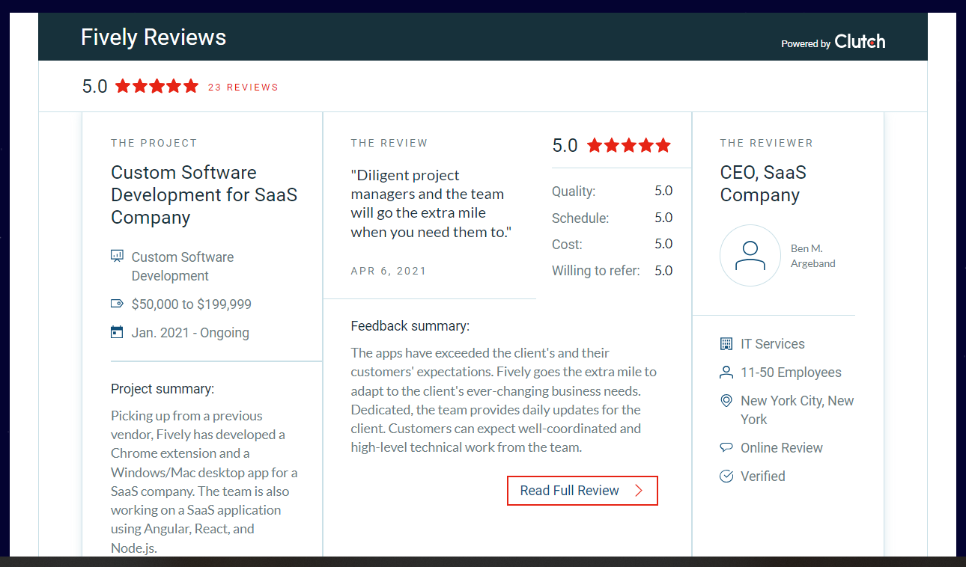Click the Clutch logo in the header
Viewport: 966px width, 567px height.
pos(860,42)
